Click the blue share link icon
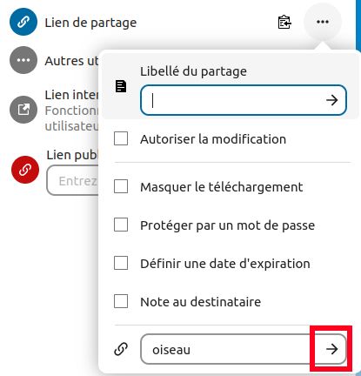 [23, 22]
